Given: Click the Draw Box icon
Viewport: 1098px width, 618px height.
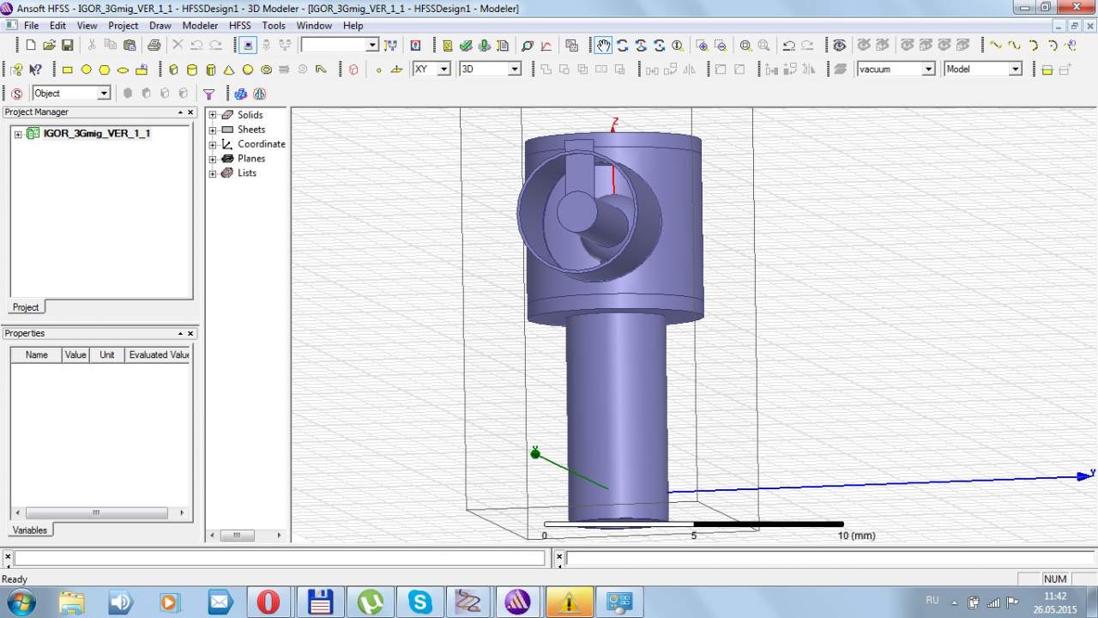Looking at the screenshot, I should tap(173, 70).
